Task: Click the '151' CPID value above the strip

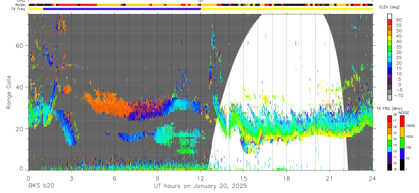Action: pos(201,1)
